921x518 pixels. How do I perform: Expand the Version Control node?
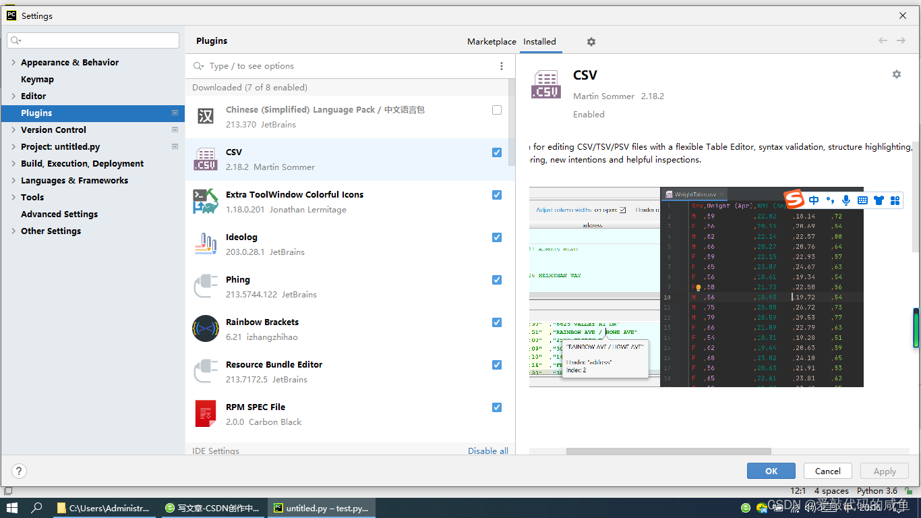(13, 129)
